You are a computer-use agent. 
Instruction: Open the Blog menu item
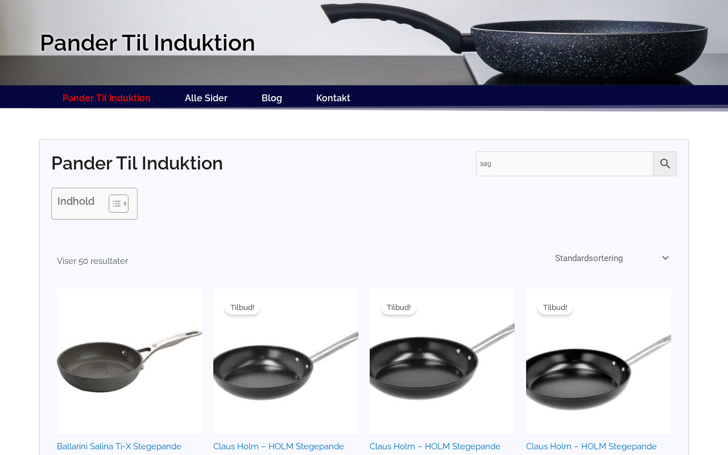(272, 98)
